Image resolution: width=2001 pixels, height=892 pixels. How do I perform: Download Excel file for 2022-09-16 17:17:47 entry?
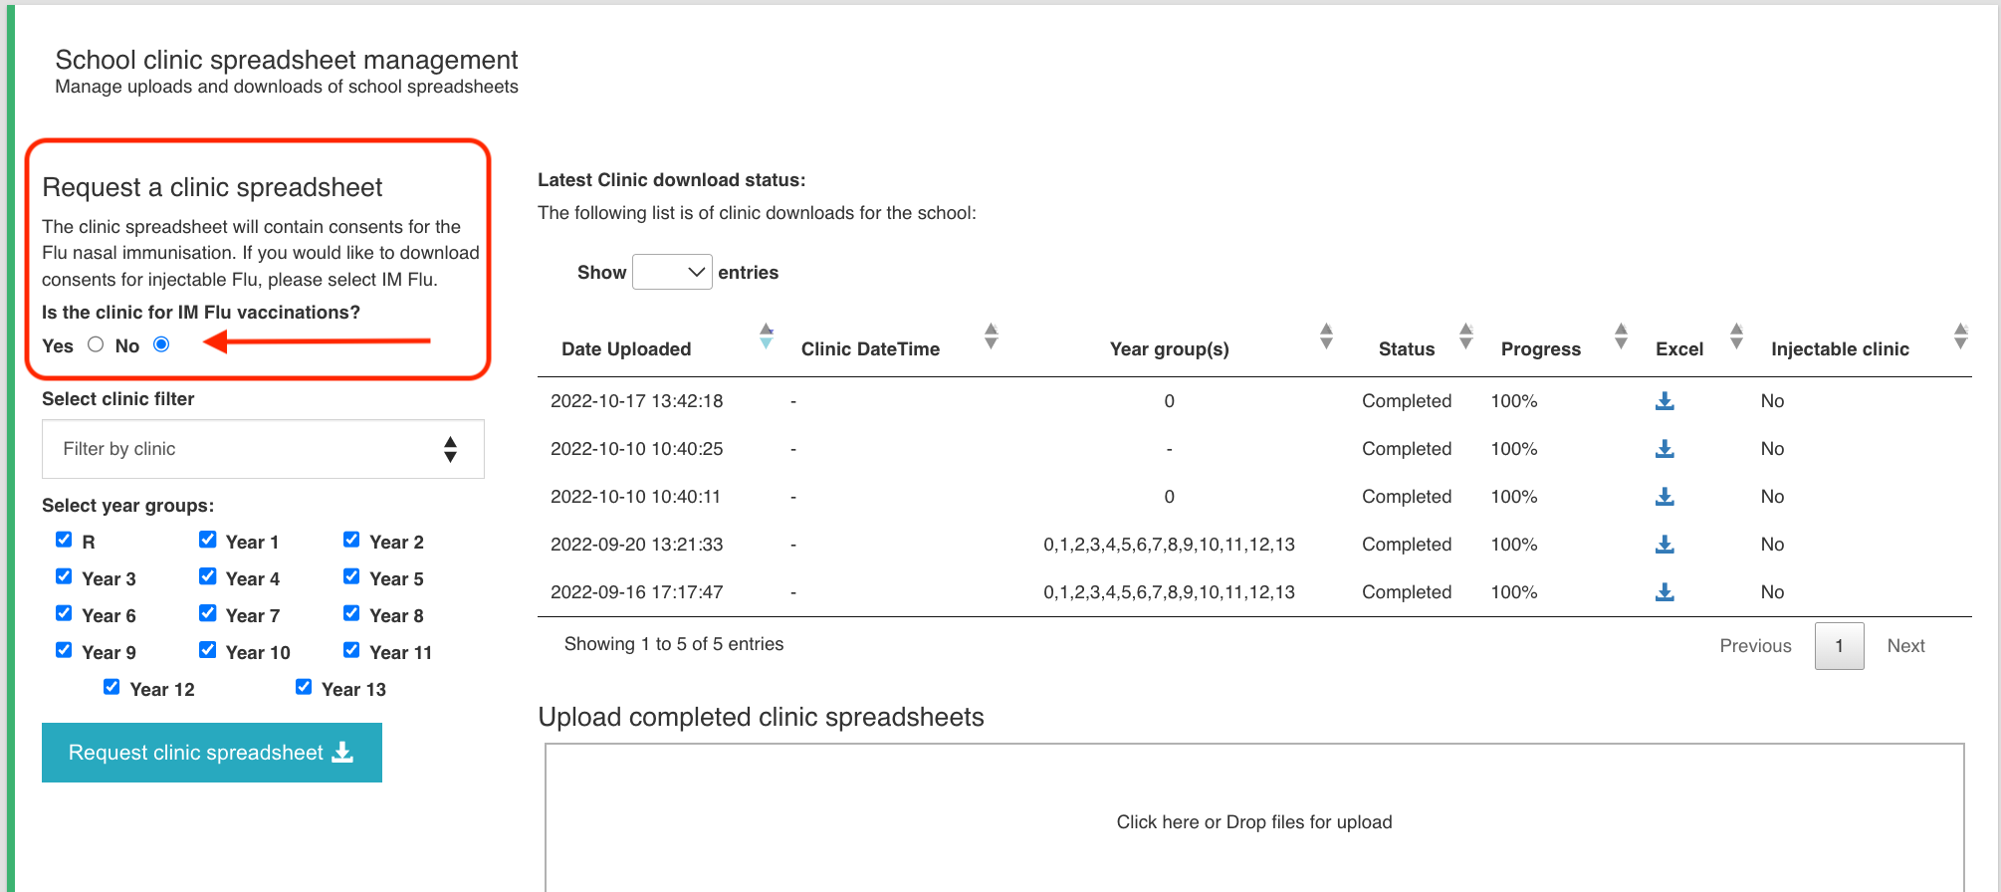[x=1665, y=592]
